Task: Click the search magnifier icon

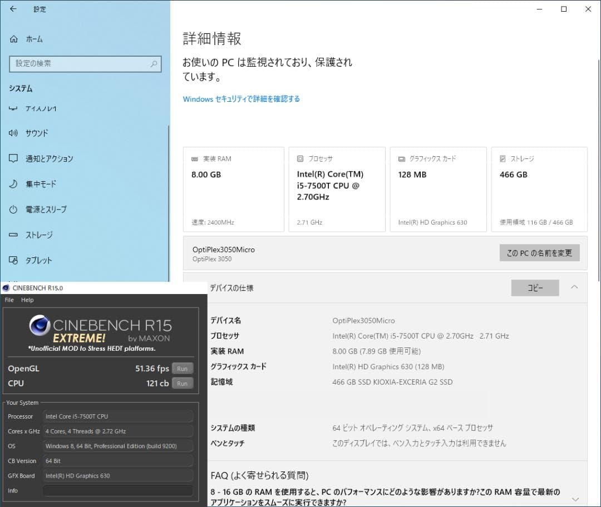Action: pyautogui.click(x=154, y=64)
